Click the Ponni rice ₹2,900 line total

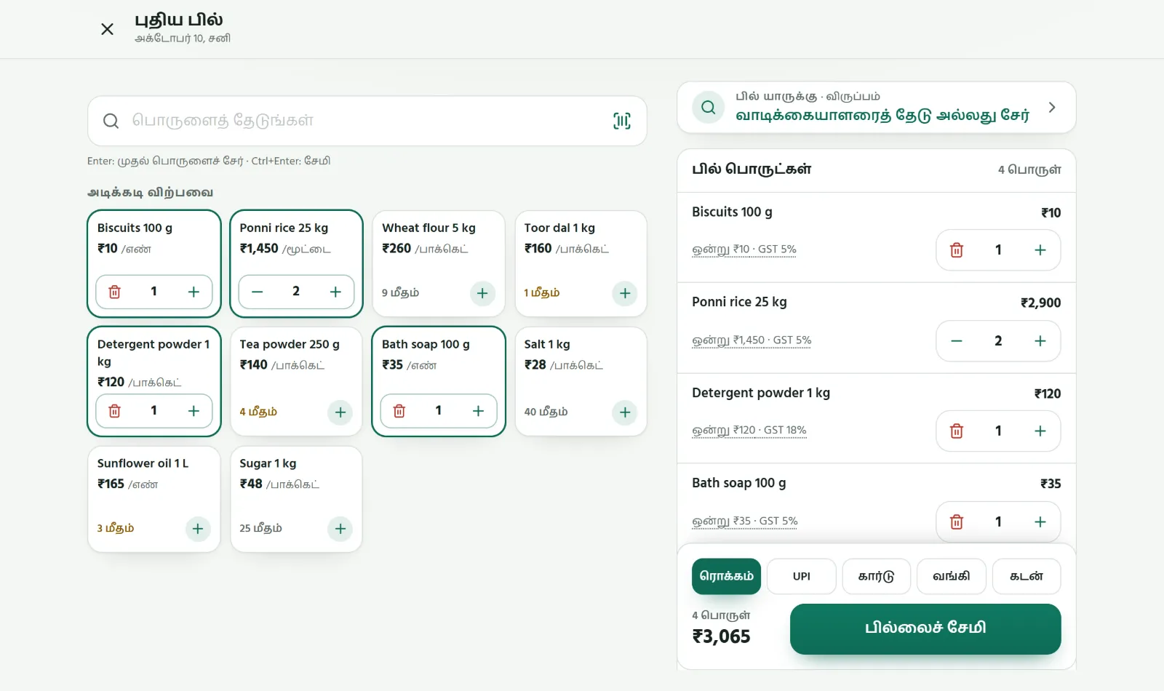click(1040, 303)
